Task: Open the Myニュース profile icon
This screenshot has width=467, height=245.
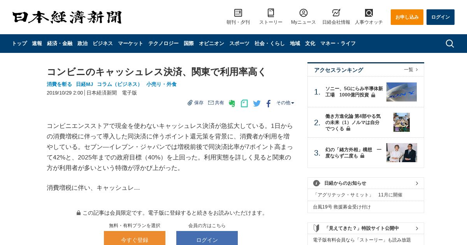Action: tap(304, 13)
